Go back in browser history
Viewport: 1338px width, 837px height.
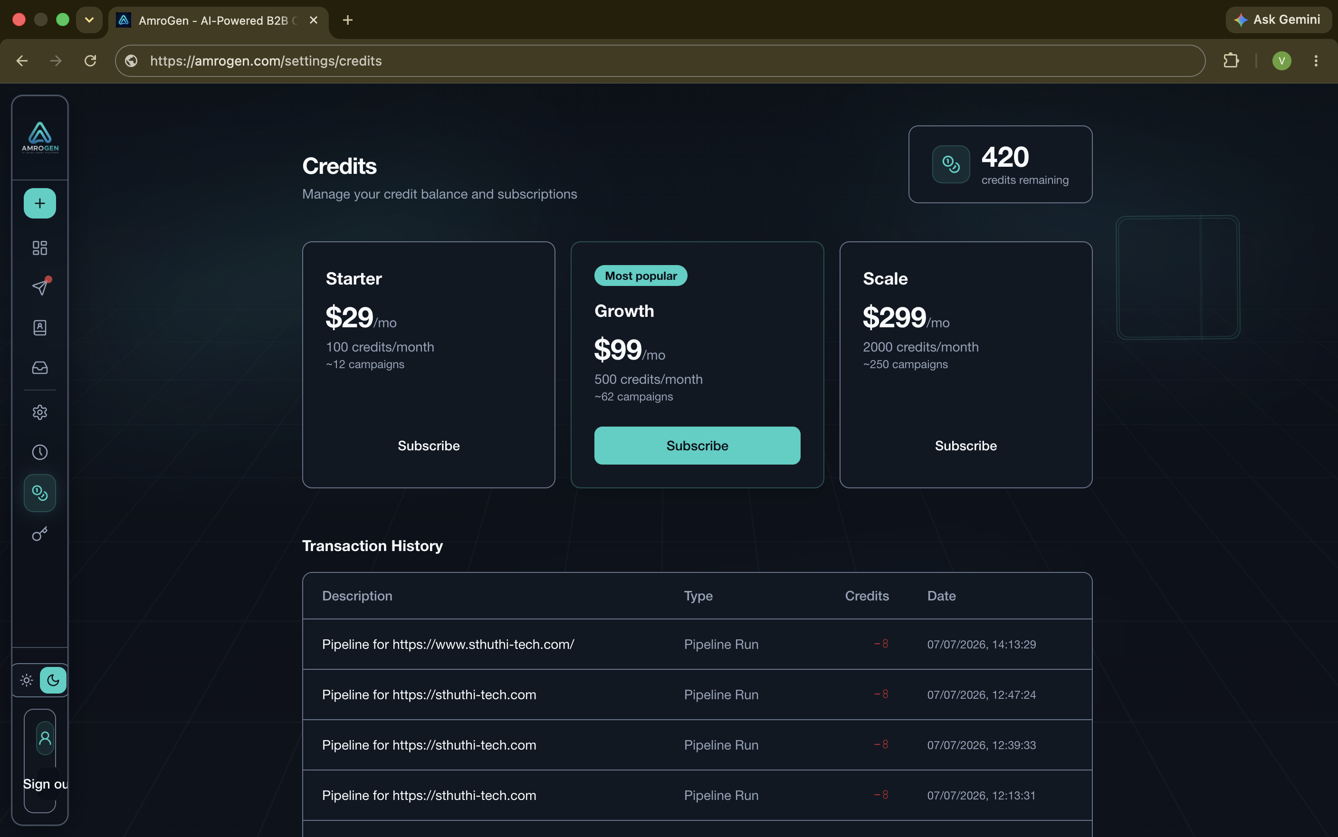pos(22,61)
